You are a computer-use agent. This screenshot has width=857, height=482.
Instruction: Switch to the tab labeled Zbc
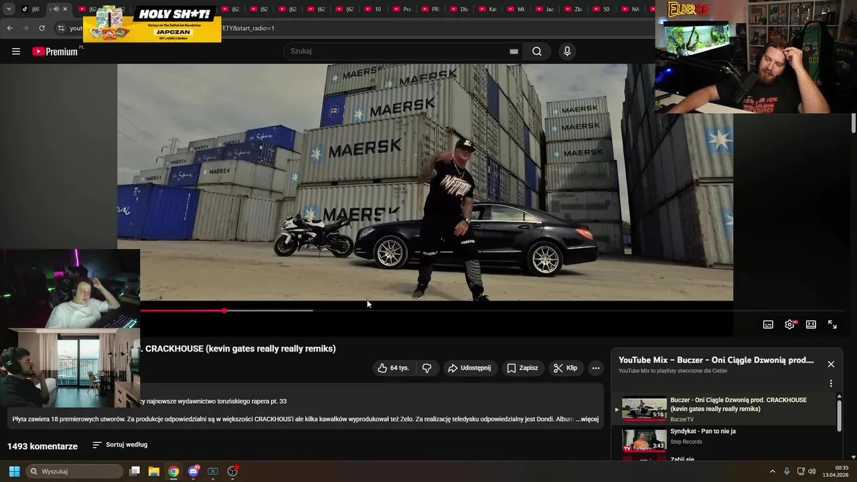[573, 9]
